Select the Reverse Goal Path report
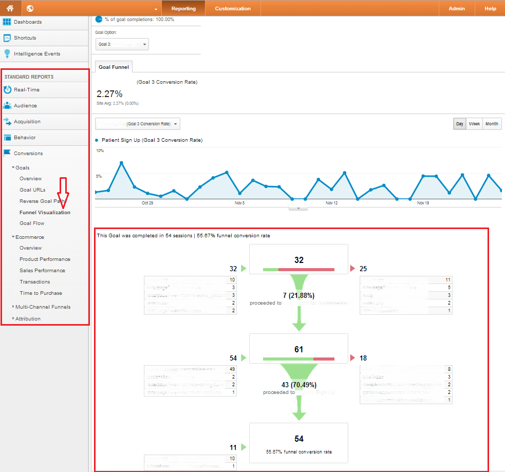505x472 pixels. coord(43,201)
